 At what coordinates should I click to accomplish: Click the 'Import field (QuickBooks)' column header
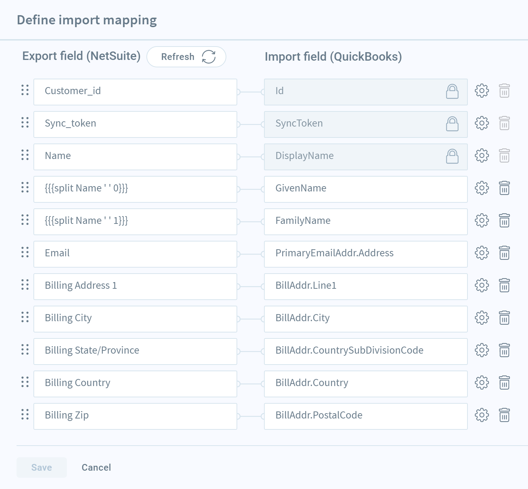(333, 57)
